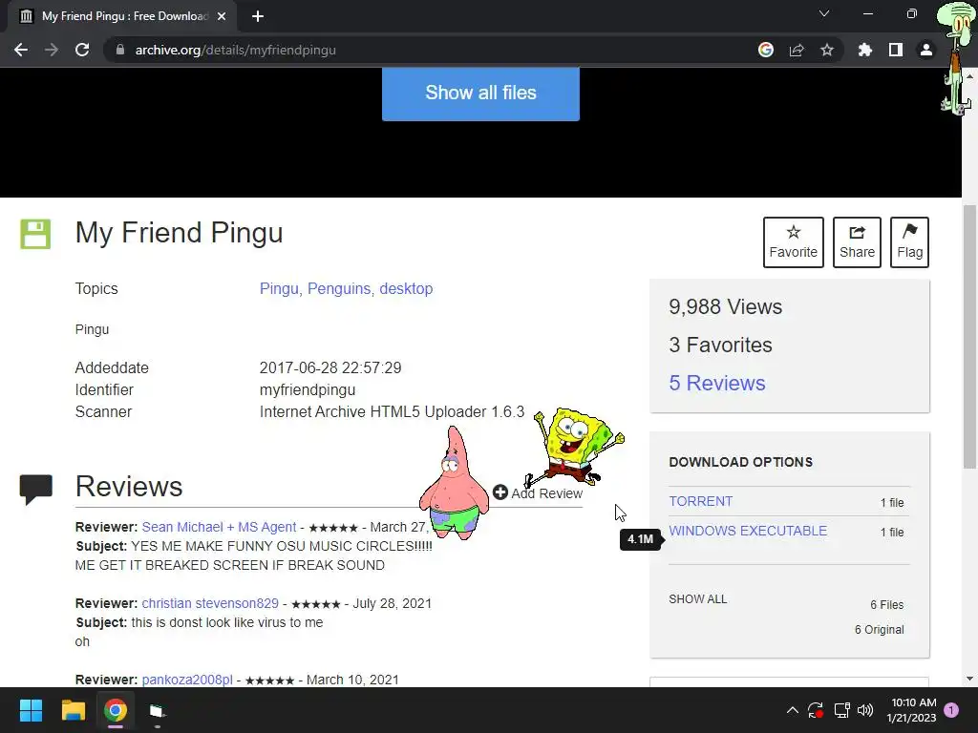Open the desktop topic link
The height and width of the screenshot is (733, 978).
coord(406,288)
